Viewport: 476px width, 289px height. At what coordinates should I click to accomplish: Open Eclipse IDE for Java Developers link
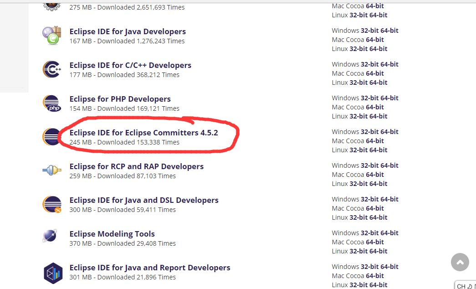point(128,31)
